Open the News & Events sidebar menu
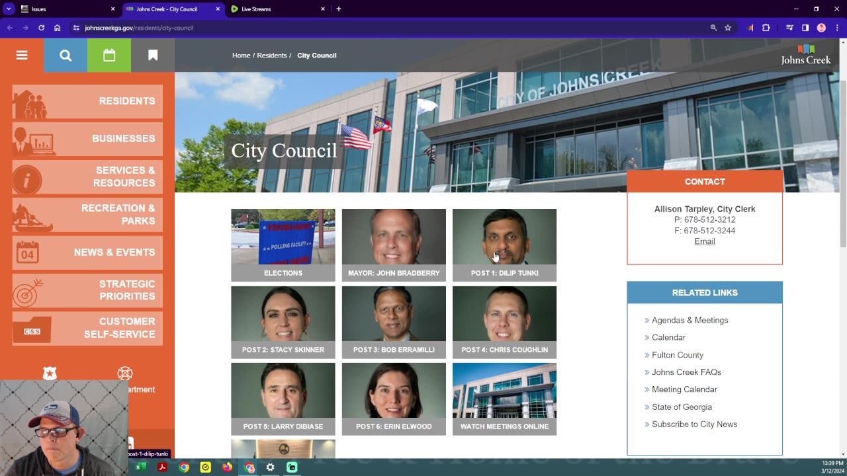This screenshot has width=847, height=476. tap(87, 253)
